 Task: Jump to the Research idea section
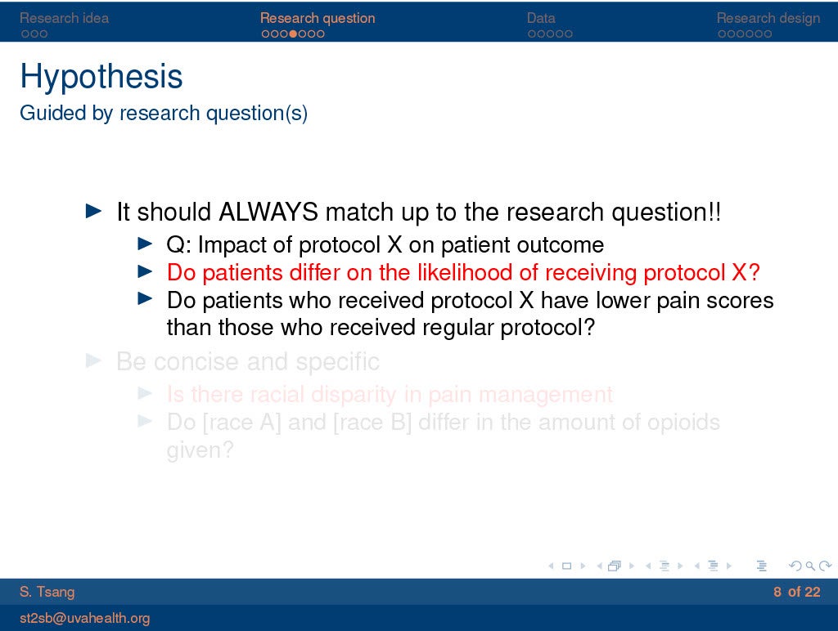64,18
